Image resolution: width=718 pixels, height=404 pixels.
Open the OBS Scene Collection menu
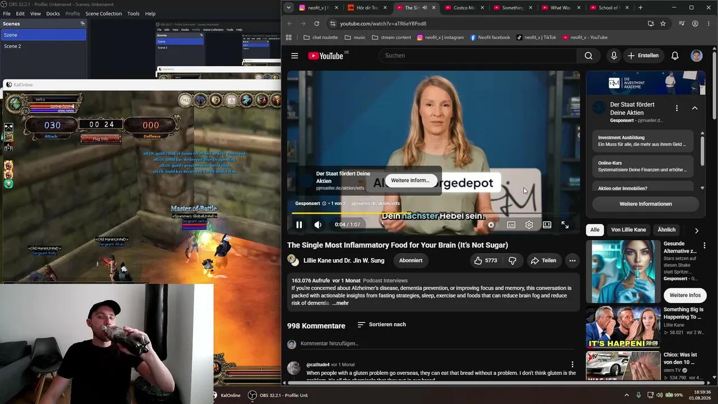click(x=103, y=13)
